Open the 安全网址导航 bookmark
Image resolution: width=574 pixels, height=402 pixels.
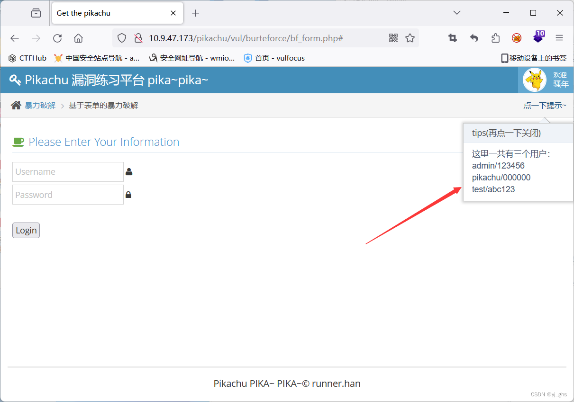tap(191, 58)
